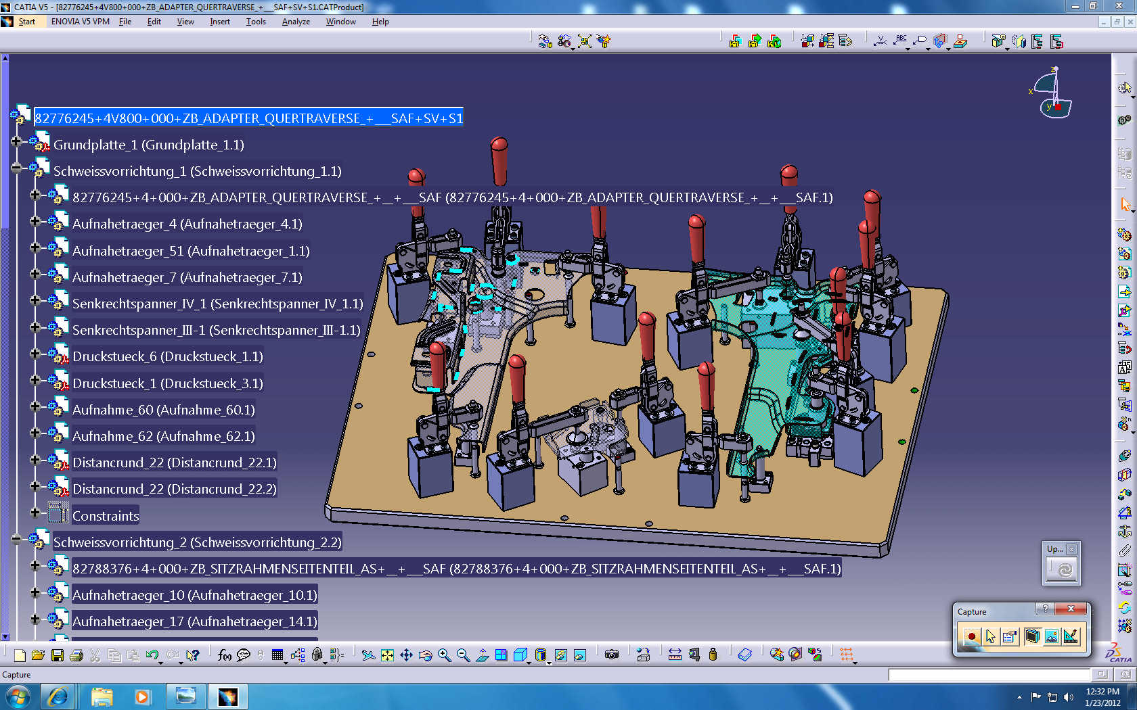1137x710 pixels.
Task: Collapse the Schweissvorrichtung_1 tree node
Action: tap(16, 168)
